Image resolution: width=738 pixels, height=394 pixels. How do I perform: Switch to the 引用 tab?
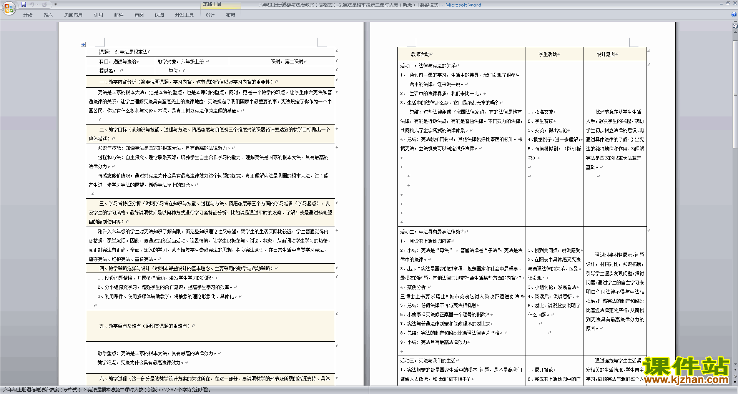[x=98, y=15]
